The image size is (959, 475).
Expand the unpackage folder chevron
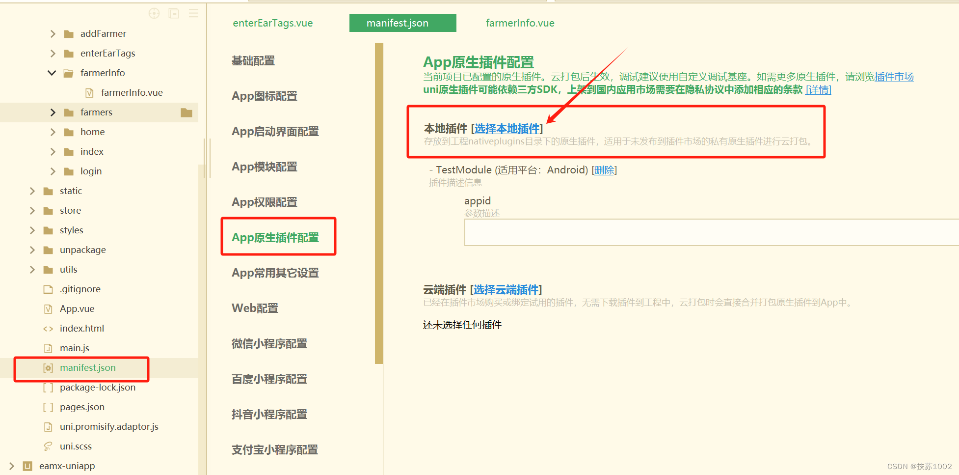point(32,250)
